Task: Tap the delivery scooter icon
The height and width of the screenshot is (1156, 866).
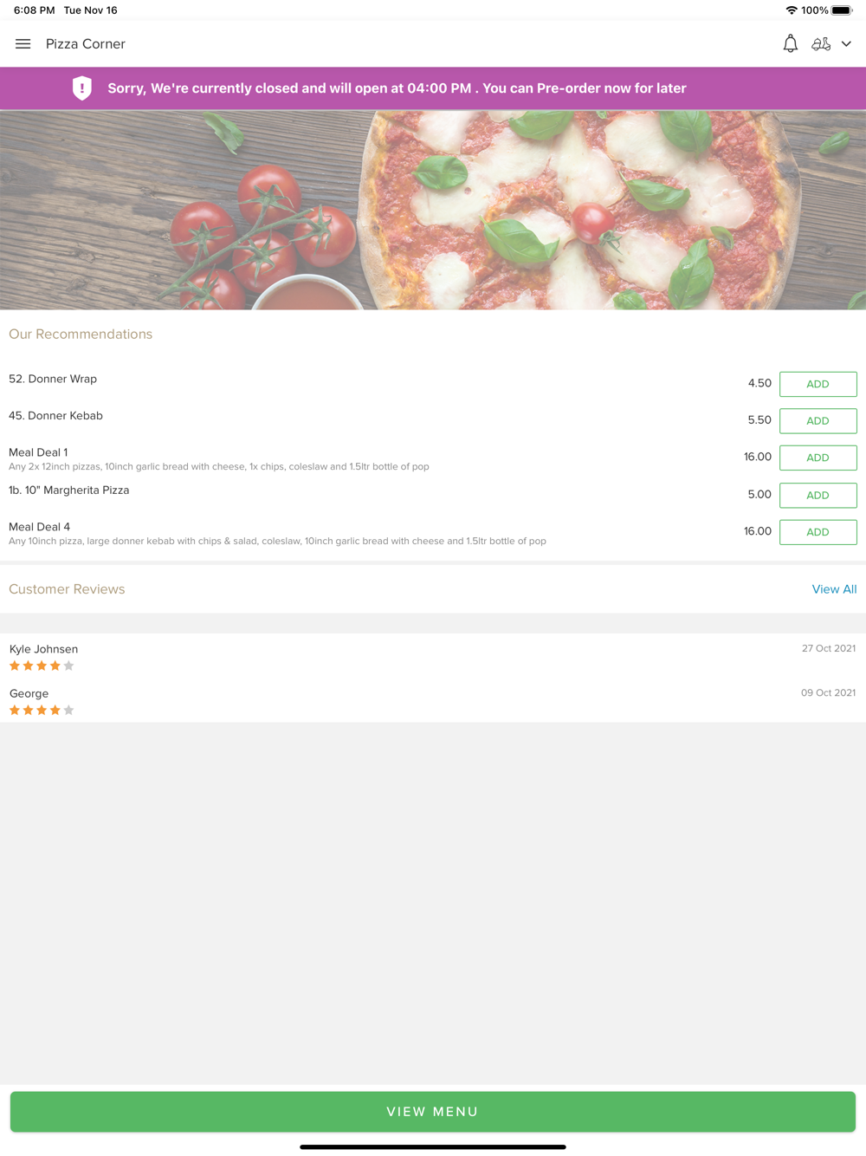Action: 821,44
